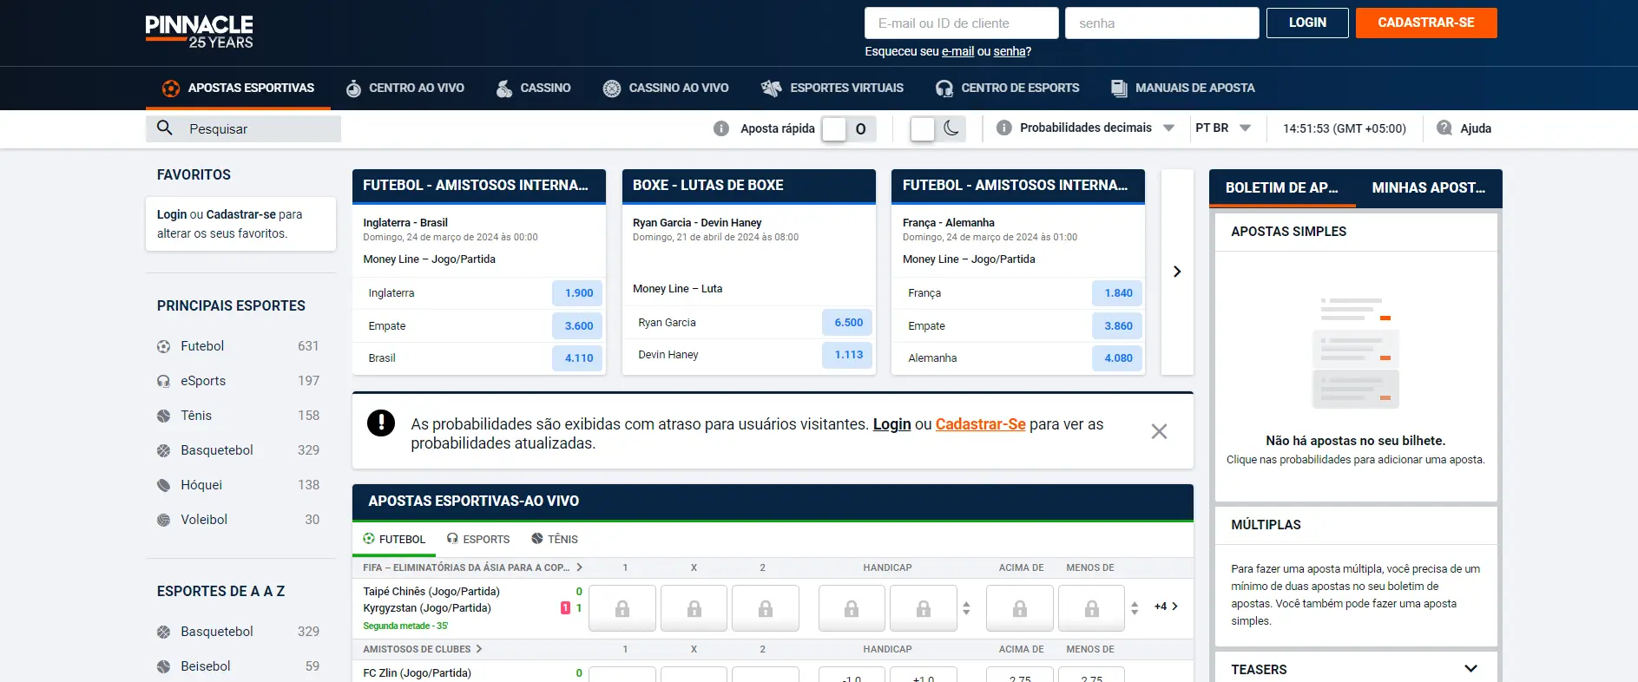
Task: Dismiss the delayed odds notice with X
Action: point(1159,431)
